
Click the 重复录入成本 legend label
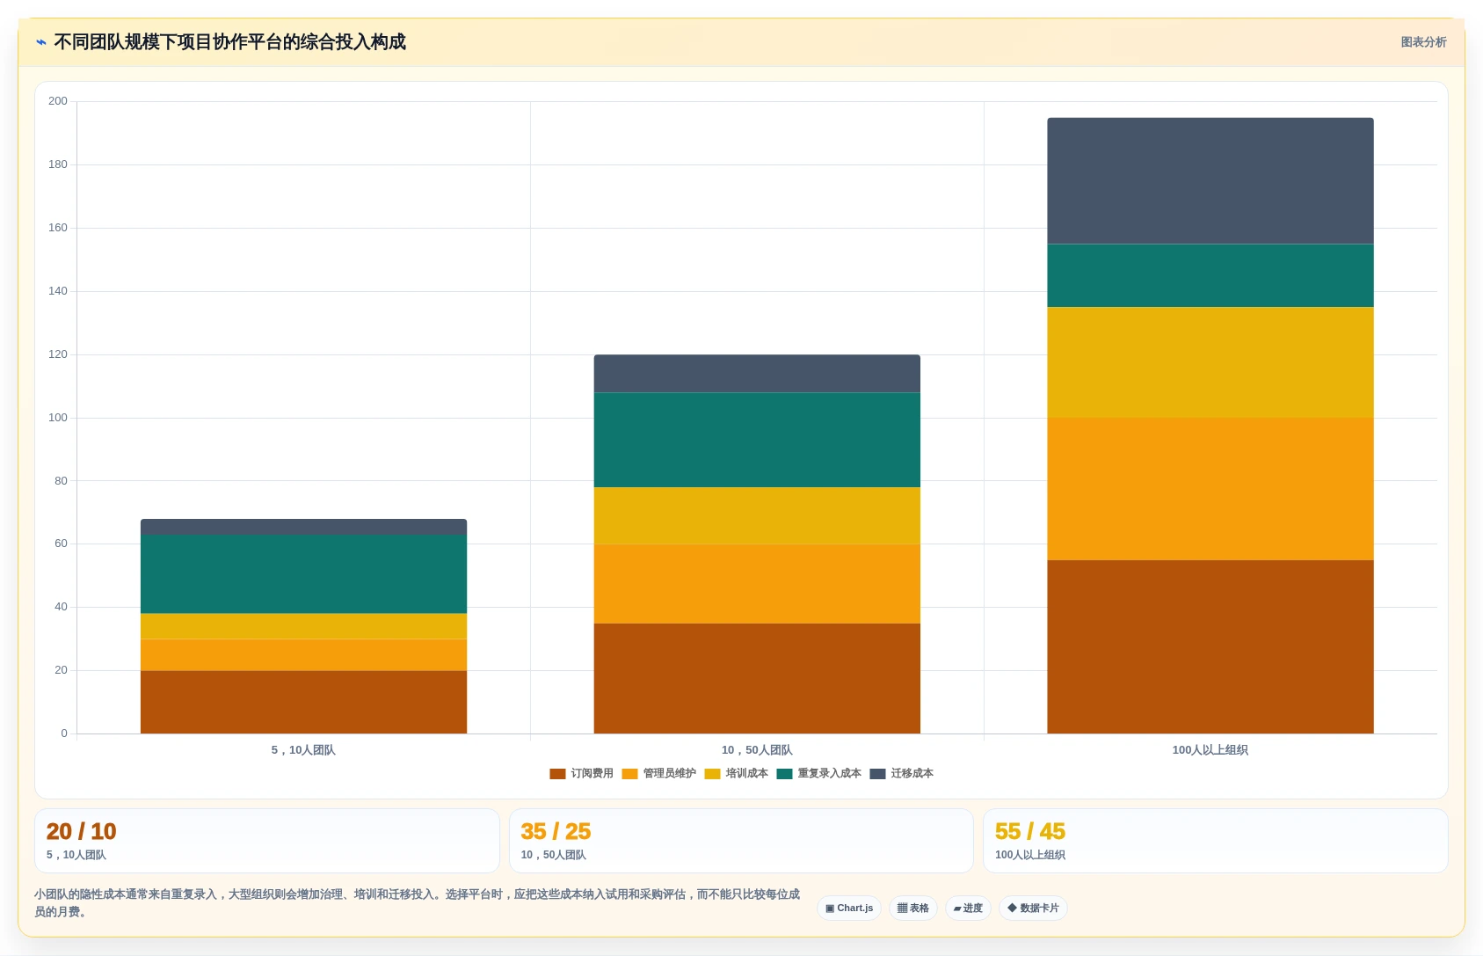(x=830, y=774)
